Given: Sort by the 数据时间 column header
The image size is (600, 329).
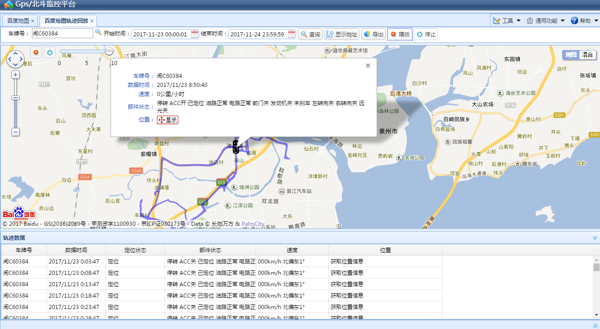Looking at the screenshot, I should [76, 250].
